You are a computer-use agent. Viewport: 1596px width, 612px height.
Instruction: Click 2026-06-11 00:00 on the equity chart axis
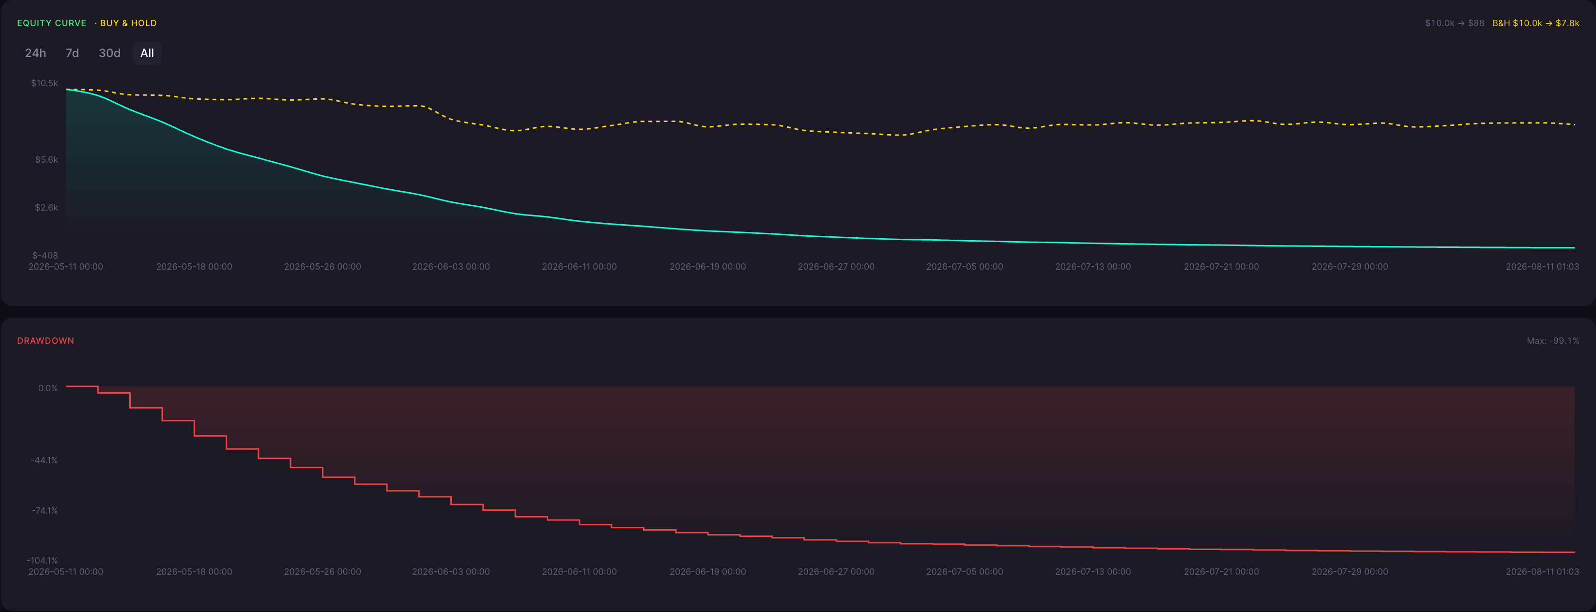[579, 266]
